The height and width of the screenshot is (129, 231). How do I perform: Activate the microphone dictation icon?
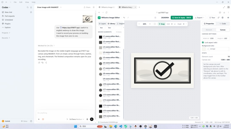87,119
